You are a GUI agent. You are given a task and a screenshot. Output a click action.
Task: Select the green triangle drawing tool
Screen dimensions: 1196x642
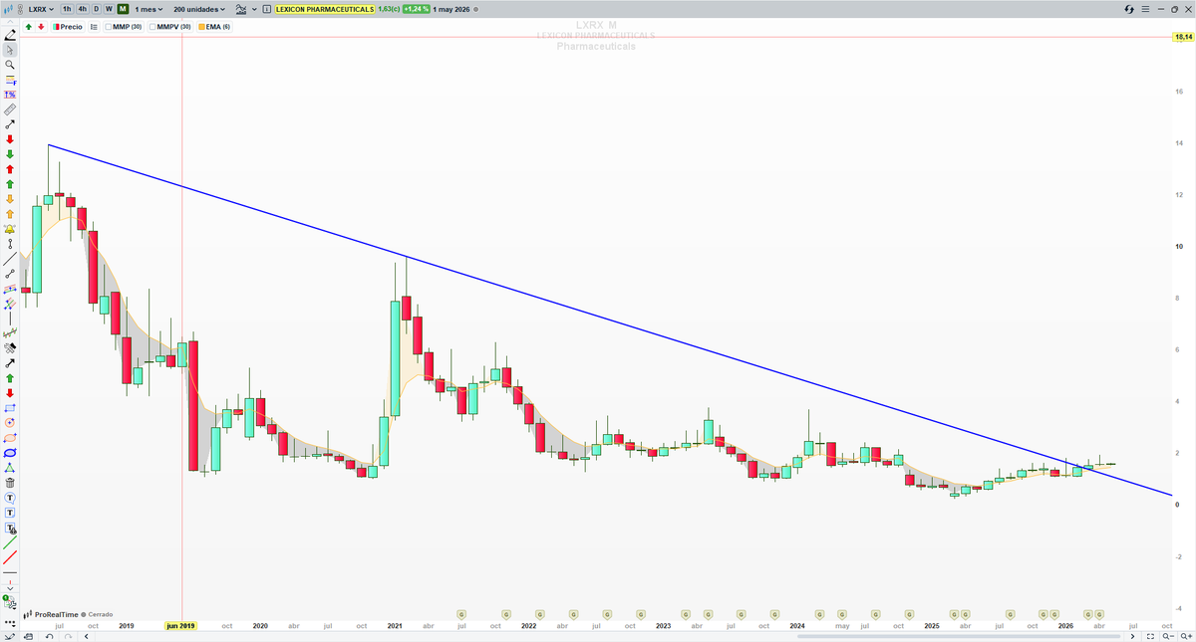point(10,468)
